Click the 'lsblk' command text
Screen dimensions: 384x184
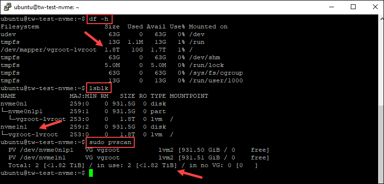point(99,88)
